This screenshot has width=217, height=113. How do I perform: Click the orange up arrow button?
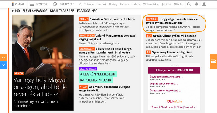click(4, 58)
